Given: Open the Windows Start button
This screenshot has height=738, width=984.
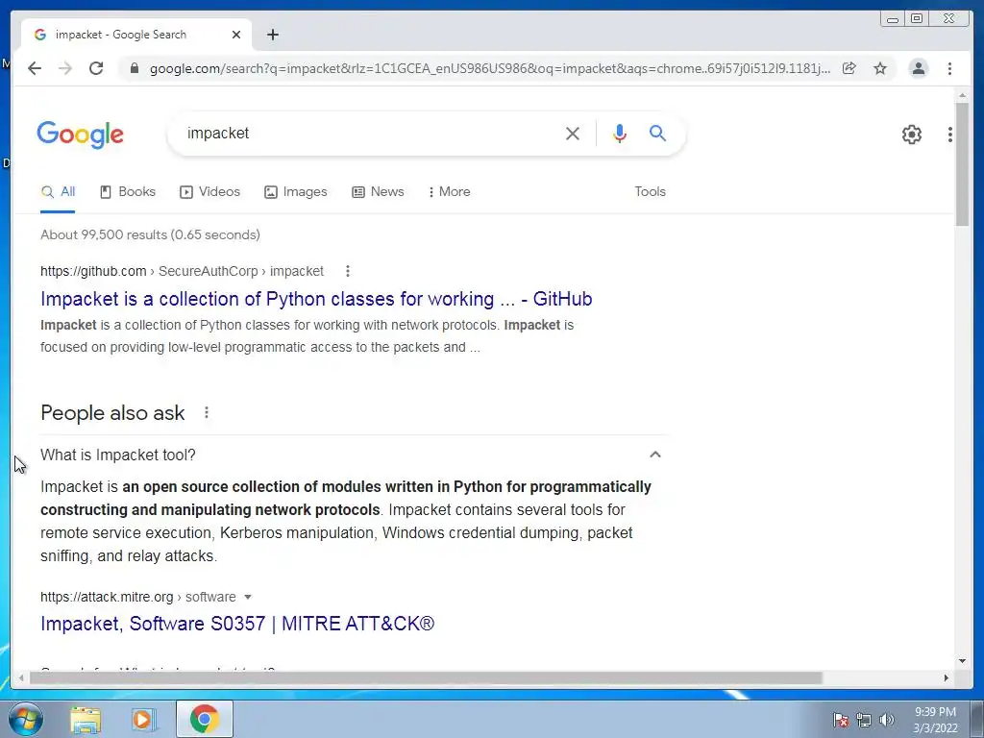Looking at the screenshot, I should (26, 719).
